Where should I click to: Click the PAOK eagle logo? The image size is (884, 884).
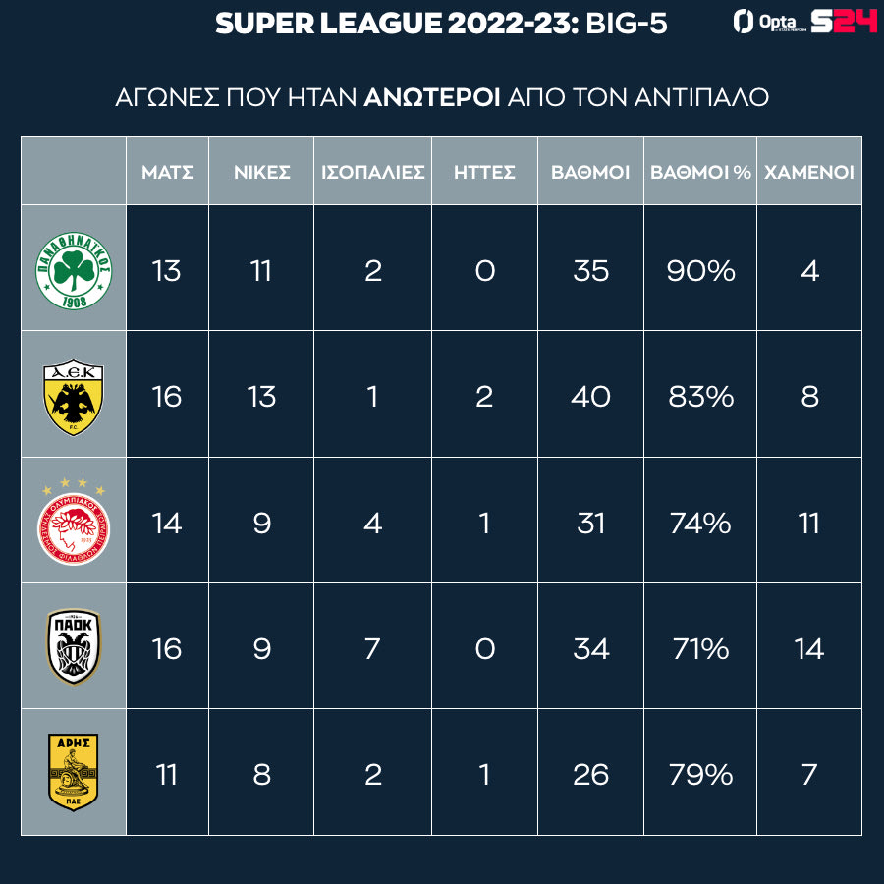click(74, 647)
